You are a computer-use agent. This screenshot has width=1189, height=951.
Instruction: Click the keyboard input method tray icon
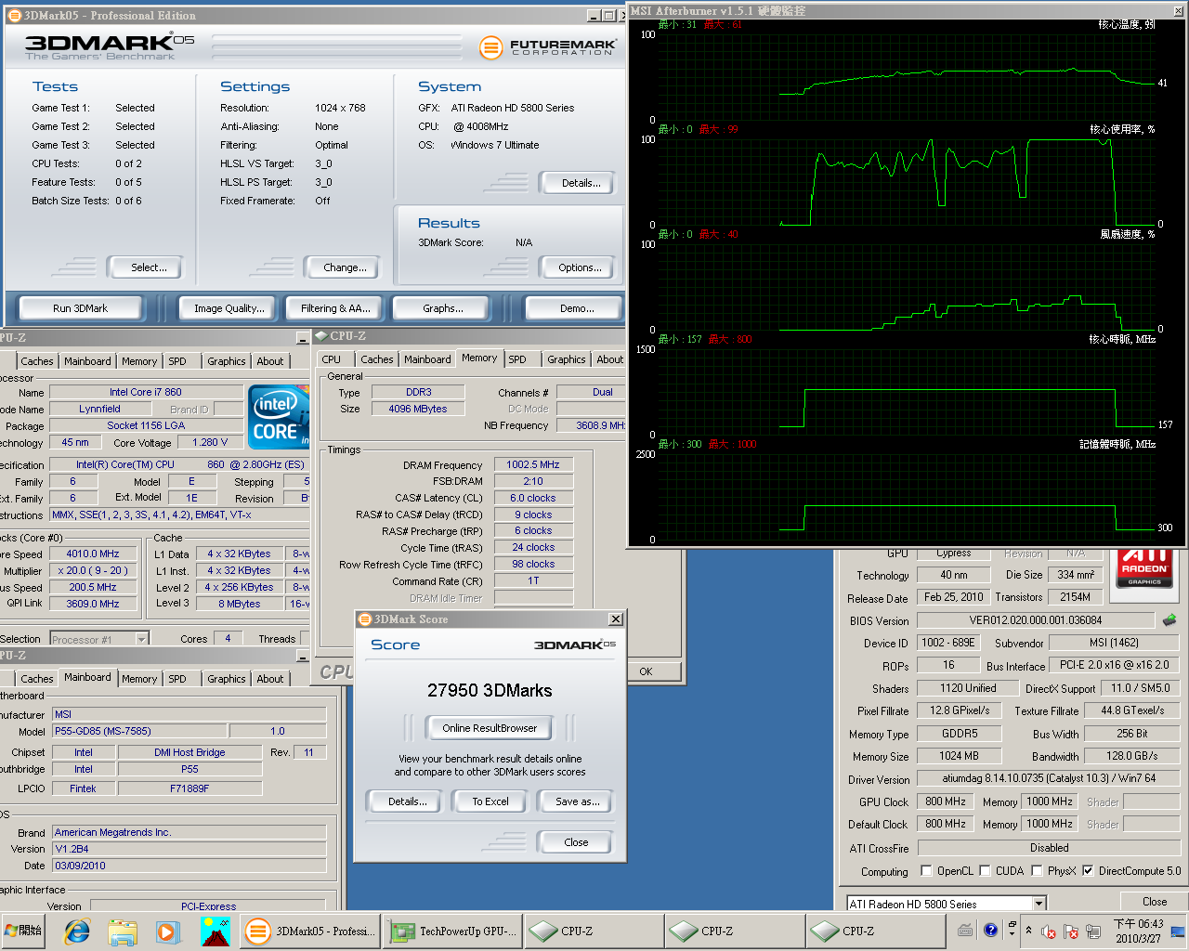(965, 930)
